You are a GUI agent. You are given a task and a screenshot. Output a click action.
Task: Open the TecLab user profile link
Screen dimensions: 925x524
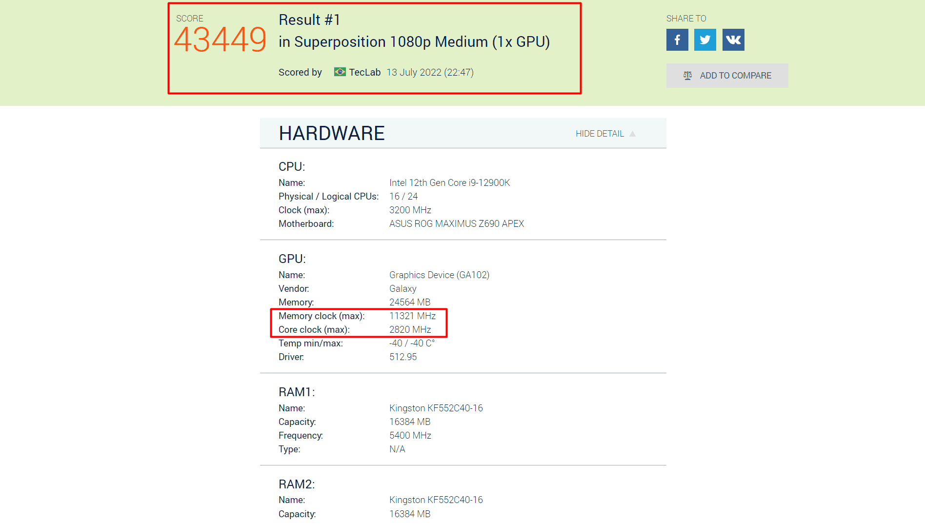pyautogui.click(x=364, y=72)
